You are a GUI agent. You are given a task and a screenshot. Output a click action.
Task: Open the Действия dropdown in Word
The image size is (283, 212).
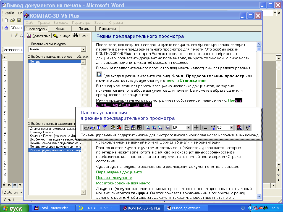pyautogui.click(x=13, y=192)
